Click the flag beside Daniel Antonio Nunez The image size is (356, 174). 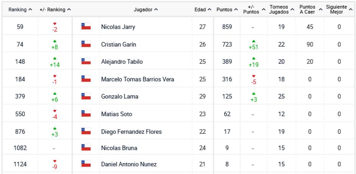[86, 164]
